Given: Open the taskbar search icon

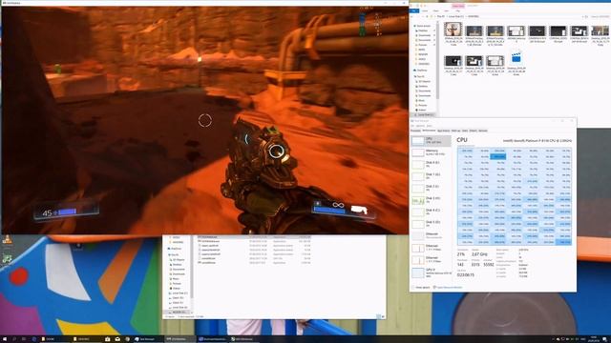Looking at the screenshot, I should tap(14, 339).
